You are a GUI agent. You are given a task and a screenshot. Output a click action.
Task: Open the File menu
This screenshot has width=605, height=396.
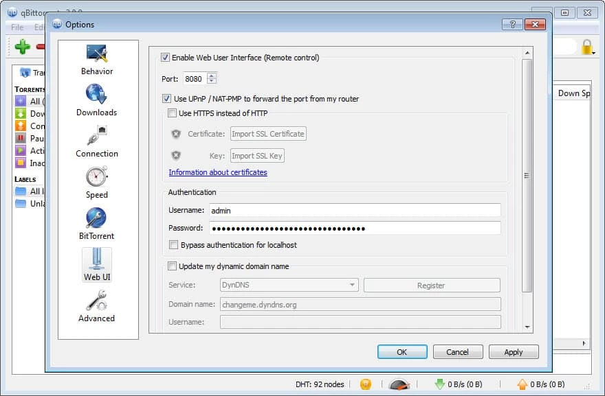[17, 27]
